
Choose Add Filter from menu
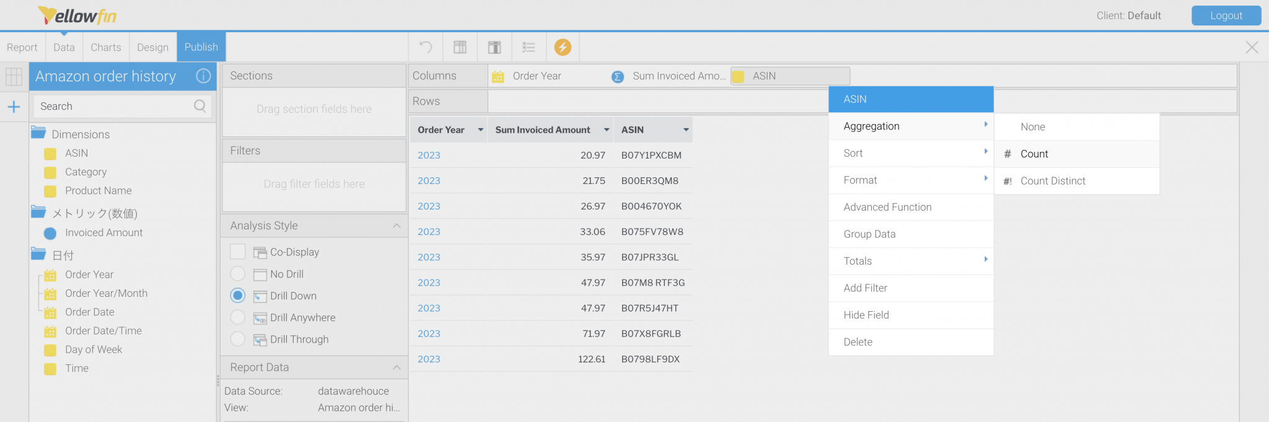pyautogui.click(x=911, y=288)
